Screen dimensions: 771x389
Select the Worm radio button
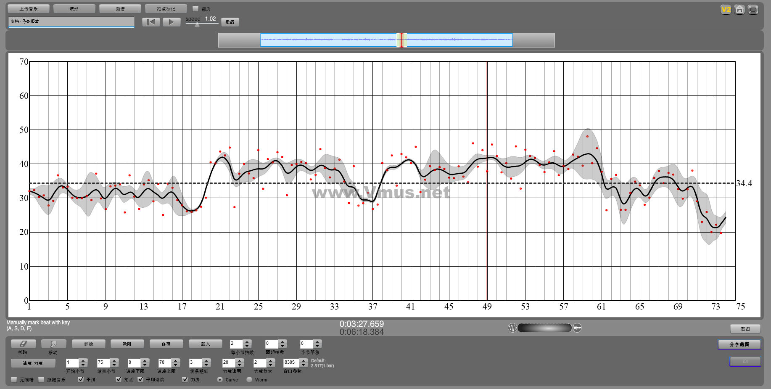pos(249,380)
